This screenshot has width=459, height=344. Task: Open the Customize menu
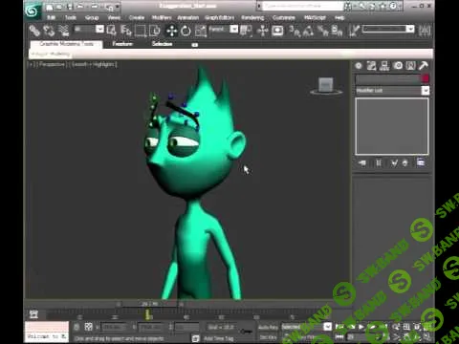tap(284, 17)
